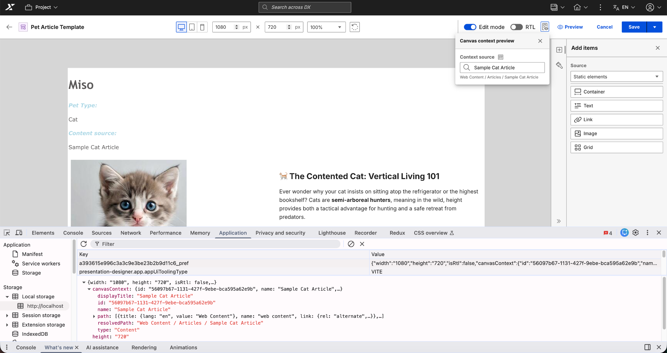
Task: Clear the DevTools storage filter icon
Action: click(x=351, y=244)
